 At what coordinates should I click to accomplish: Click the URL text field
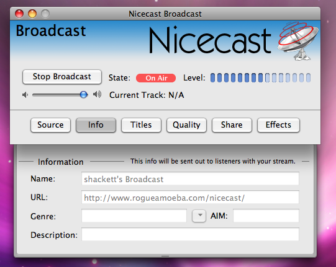pyautogui.click(x=190, y=198)
